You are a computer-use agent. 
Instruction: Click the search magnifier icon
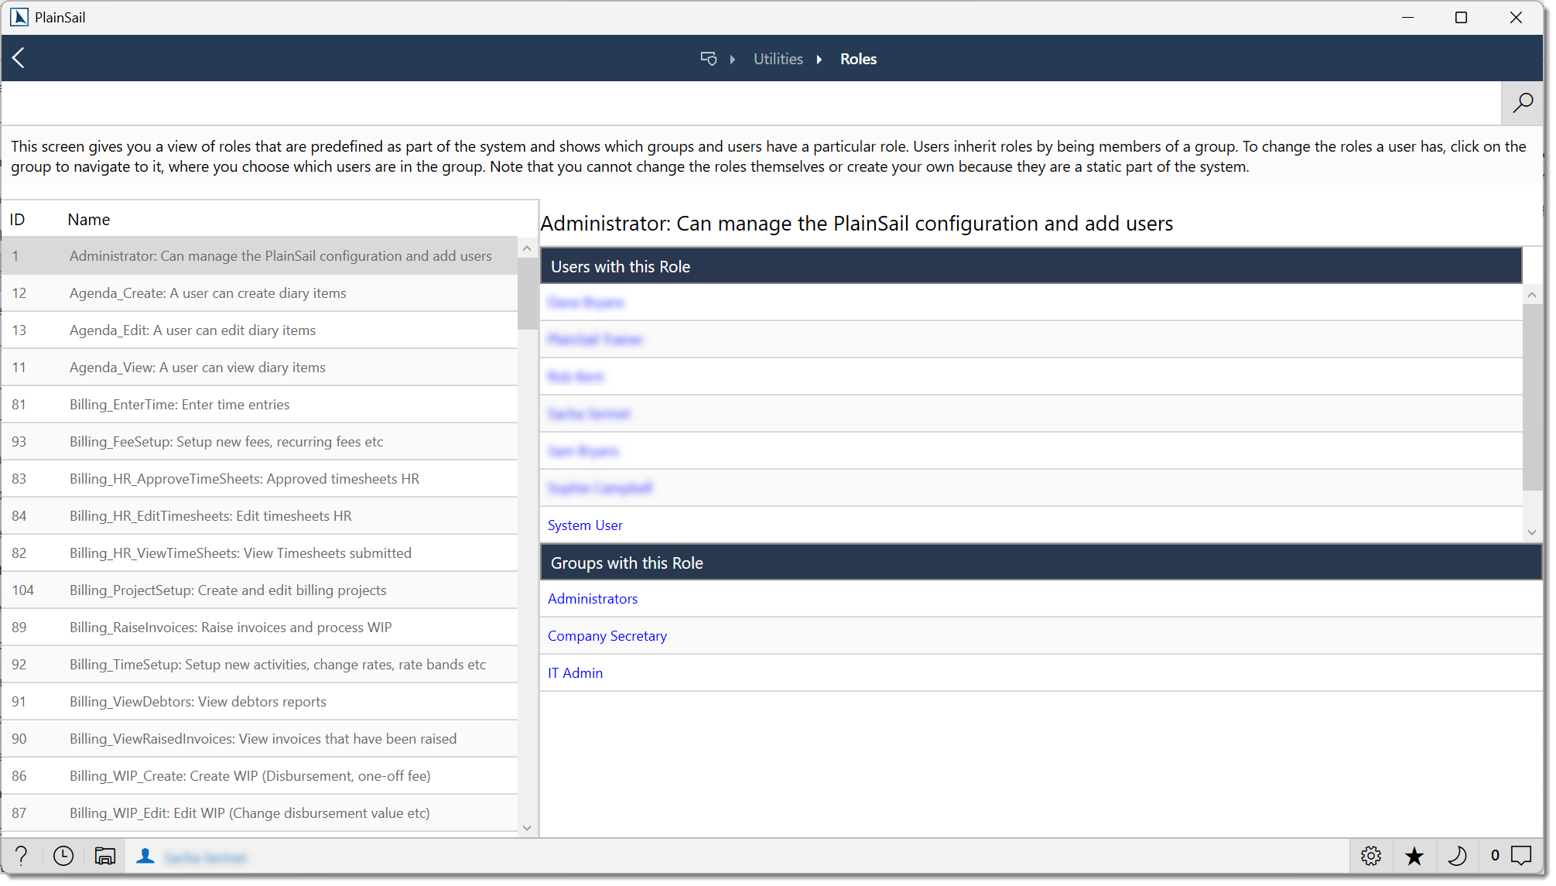(x=1522, y=103)
